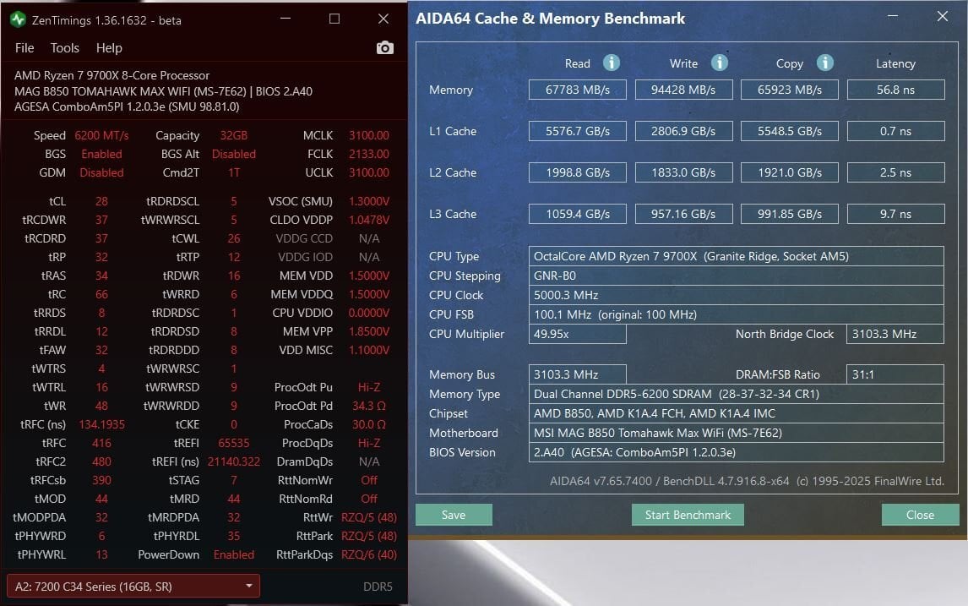The height and width of the screenshot is (606, 968).
Task: Click the Start Benchmark button
Action: tap(688, 515)
